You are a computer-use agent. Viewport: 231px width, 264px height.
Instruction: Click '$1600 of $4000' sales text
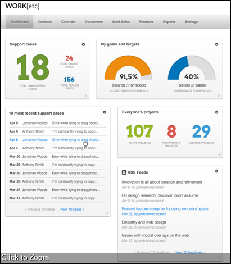coord(193,85)
